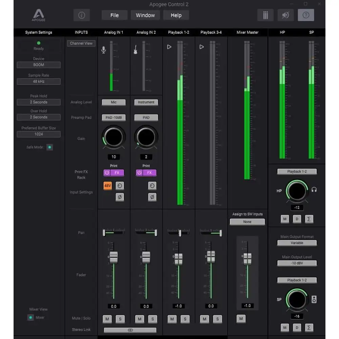
Task: Click the HP source Playback 1-2 button
Action: click(297, 172)
